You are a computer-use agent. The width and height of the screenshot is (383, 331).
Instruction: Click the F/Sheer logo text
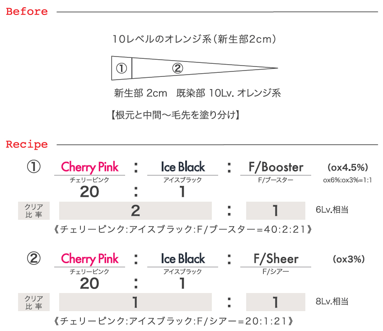pyautogui.click(x=276, y=259)
